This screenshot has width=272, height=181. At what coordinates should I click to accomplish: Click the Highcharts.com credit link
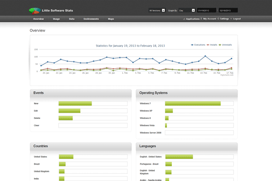[x=227, y=75]
